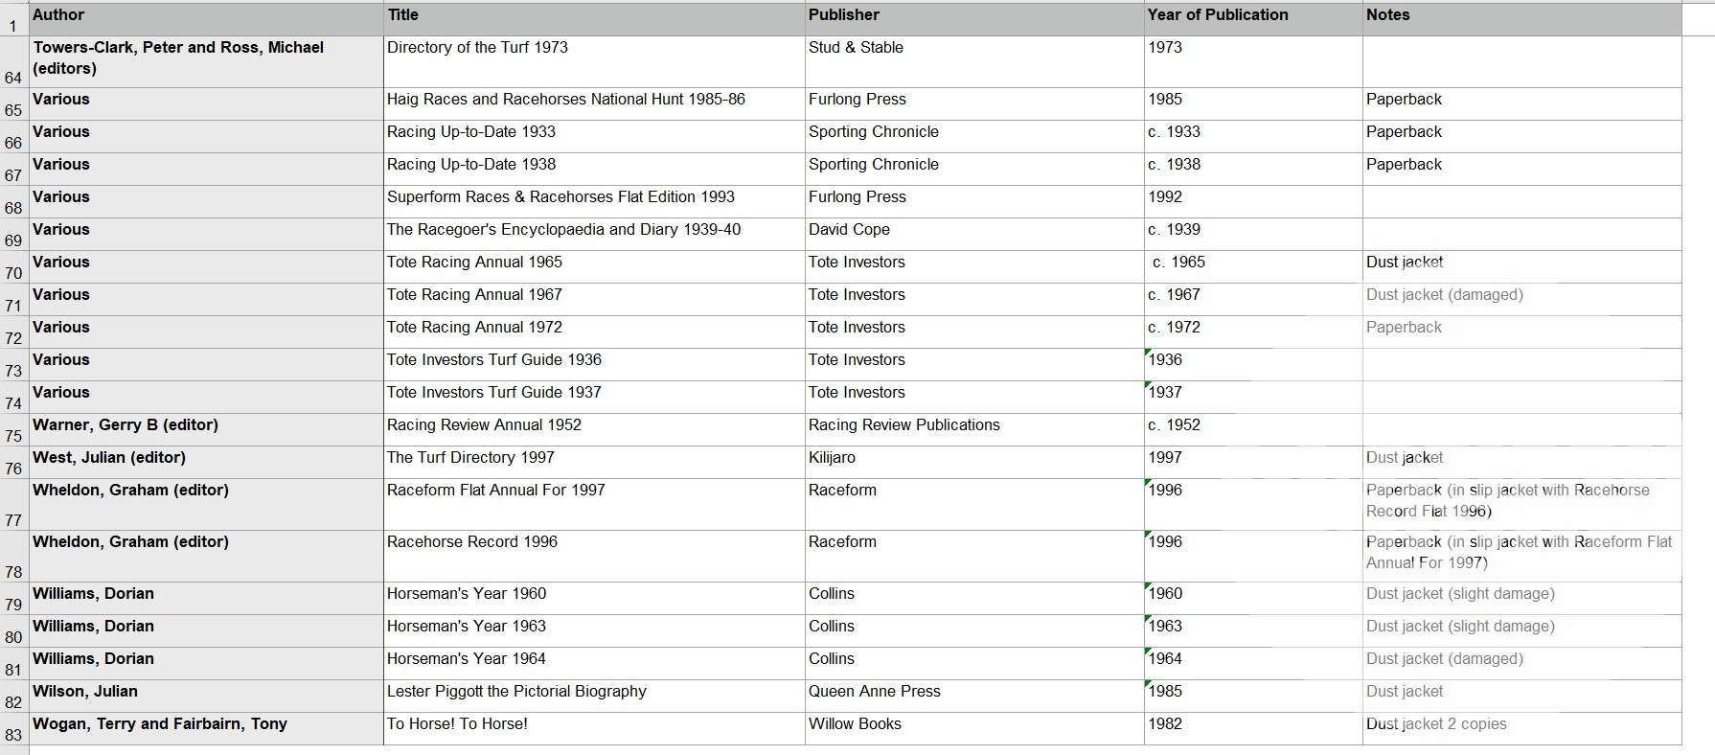Select the year cell showing 1982
This screenshot has height=755, width=1715.
tap(1253, 729)
